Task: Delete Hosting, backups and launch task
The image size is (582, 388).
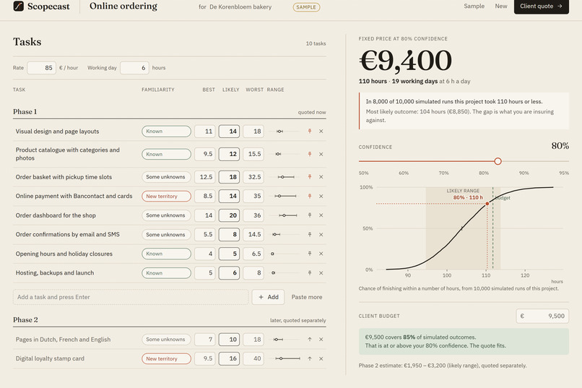Action: pos(321,273)
